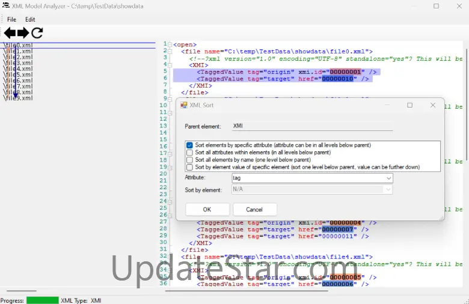Click the highlighted value 00000010 on line 6
This screenshot has height=304, width=469.
click(338, 79)
